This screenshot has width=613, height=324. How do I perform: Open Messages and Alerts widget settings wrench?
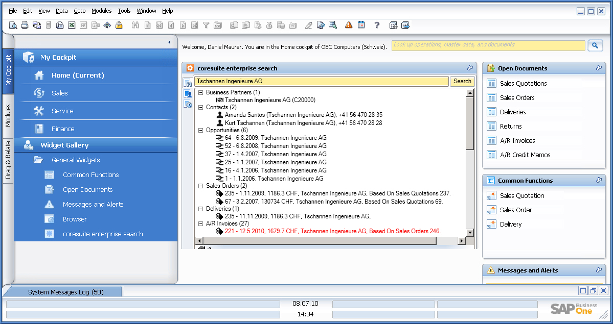click(599, 270)
